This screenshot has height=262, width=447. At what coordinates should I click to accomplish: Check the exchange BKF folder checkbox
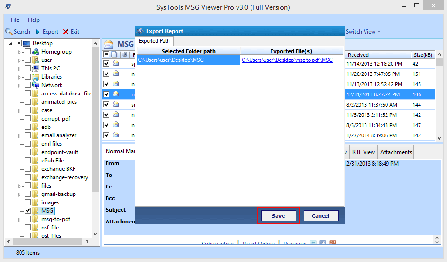coord(27,169)
